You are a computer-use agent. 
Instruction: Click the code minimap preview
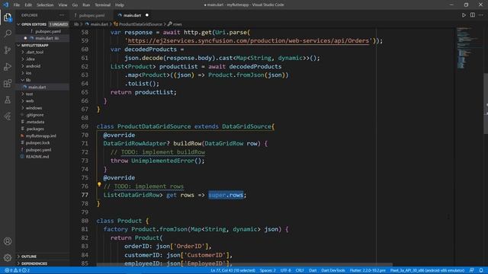[465, 48]
